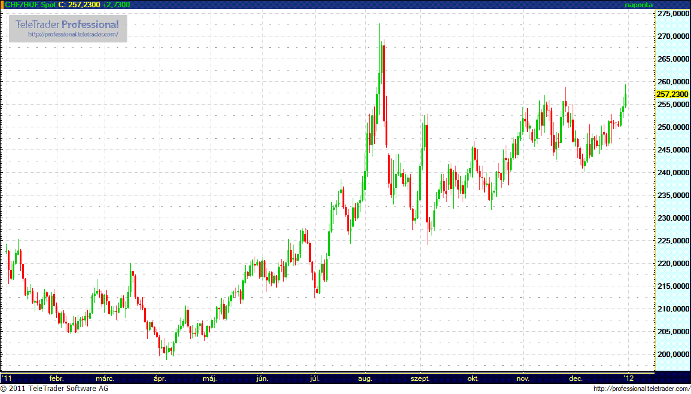
Task: Click the 230,0000 price axis label
Action: pyautogui.click(x=673, y=218)
